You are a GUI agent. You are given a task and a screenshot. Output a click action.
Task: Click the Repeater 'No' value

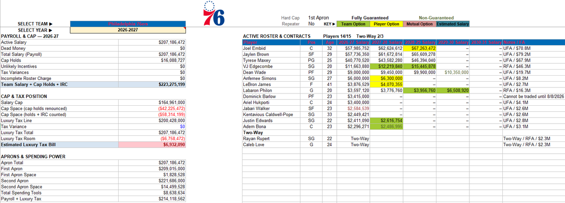point(311,24)
